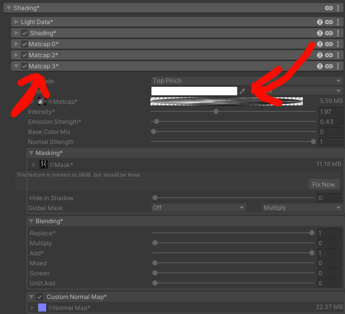Adjust the Hide in Shadow slider

tap(233, 198)
